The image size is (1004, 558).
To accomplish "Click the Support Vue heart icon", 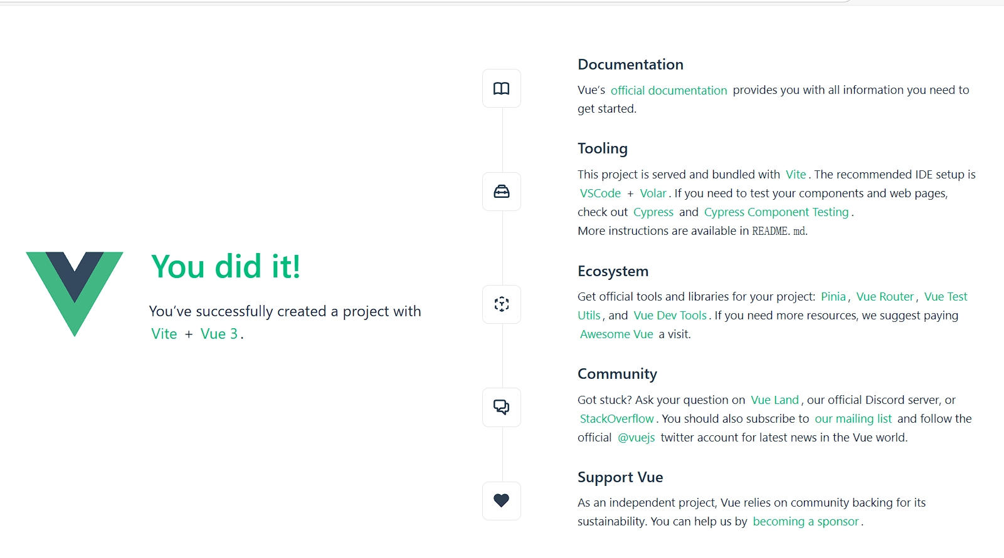I will click(502, 500).
